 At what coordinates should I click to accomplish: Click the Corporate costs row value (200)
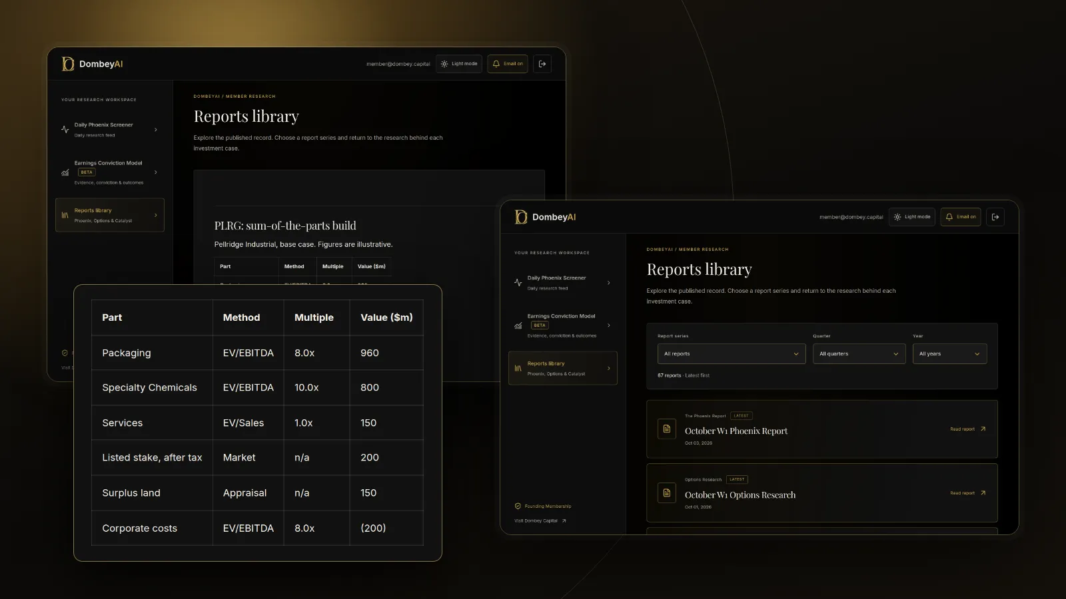click(x=386, y=528)
